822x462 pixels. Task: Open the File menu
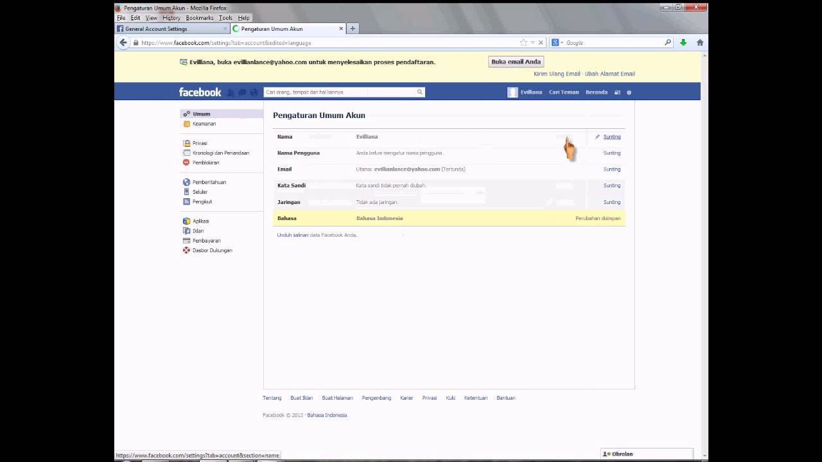pyautogui.click(x=121, y=18)
